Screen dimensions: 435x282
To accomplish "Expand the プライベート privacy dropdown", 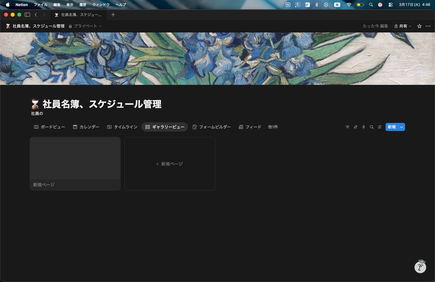I will (85, 26).
